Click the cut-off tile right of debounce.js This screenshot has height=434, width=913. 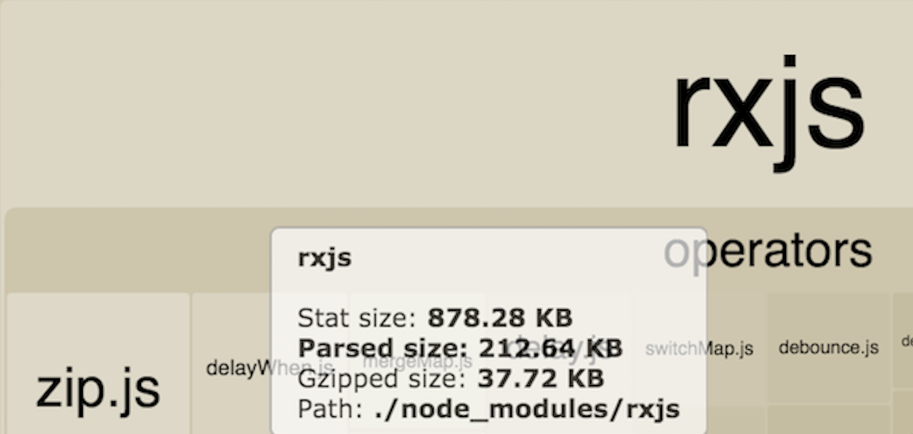click(903, 342)
